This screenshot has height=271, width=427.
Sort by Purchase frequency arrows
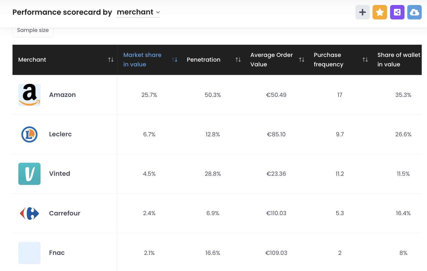[365, 60]
